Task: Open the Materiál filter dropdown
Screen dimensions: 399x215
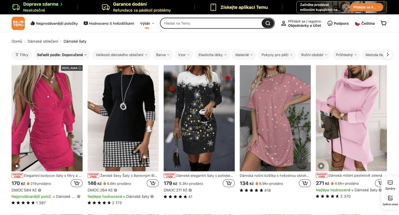Action: click(x=244, y=55)
